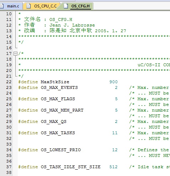The width and height of the screenshot is (170, 176).
Task: Click line number 22 in the gutter
Action: [x=9, y=82]
